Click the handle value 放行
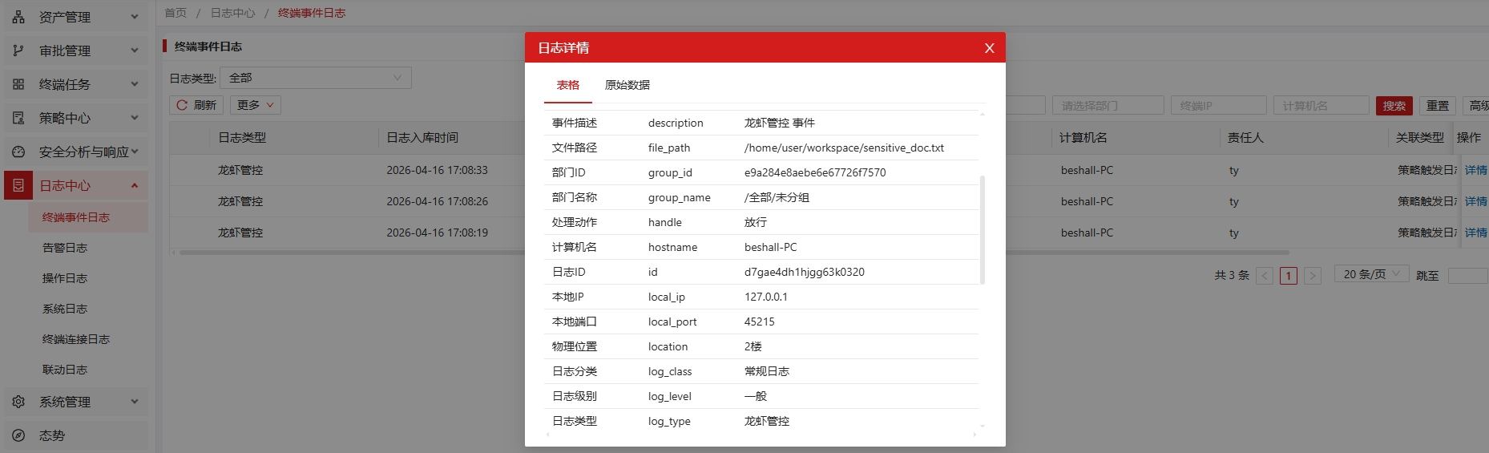The image size is (1489, 453). [756, 222]
